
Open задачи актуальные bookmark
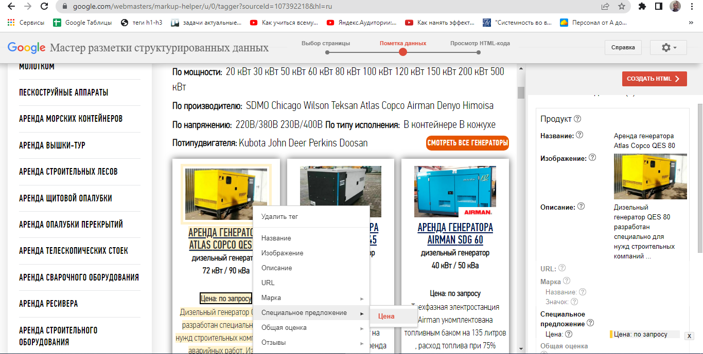[x=206, y=23]
